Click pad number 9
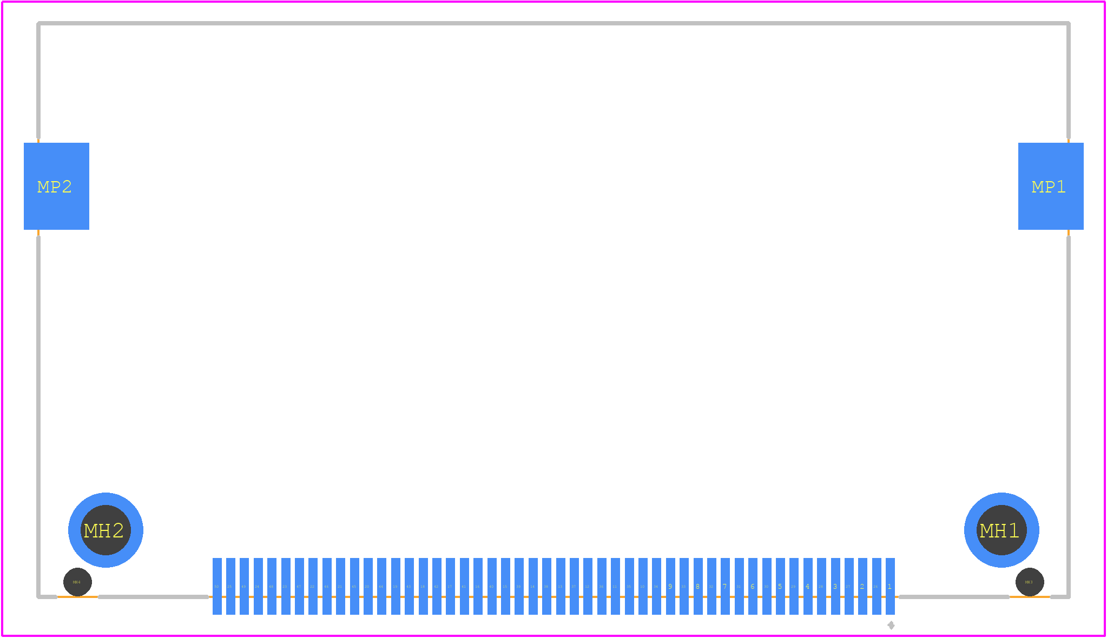The image size is (1107, 638). point(670,586)
